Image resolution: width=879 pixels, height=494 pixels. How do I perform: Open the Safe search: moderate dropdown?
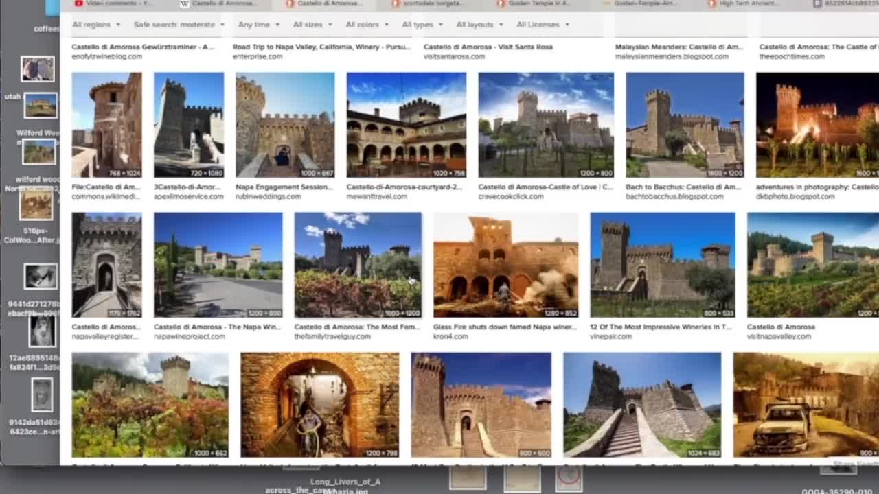[x=179, y=25]
